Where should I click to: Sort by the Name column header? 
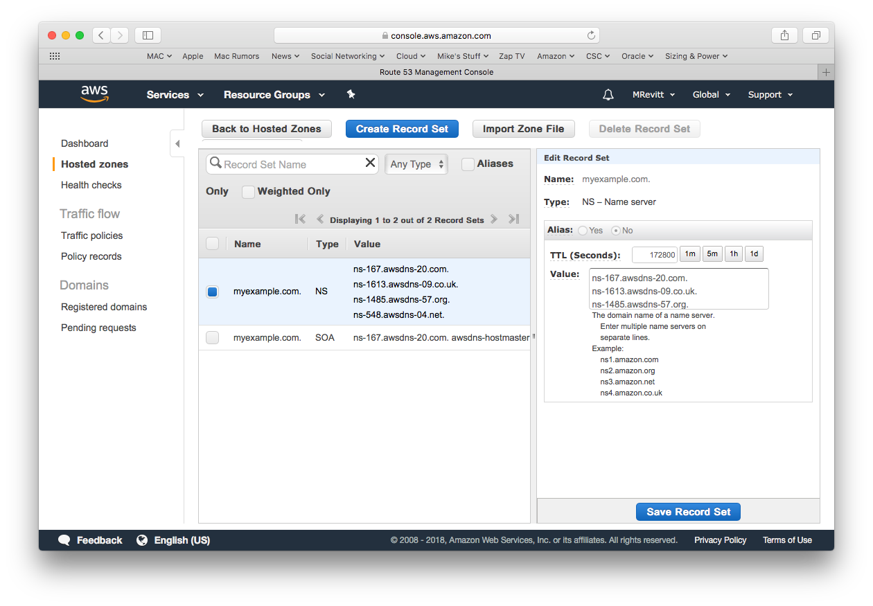coord(247,244)
